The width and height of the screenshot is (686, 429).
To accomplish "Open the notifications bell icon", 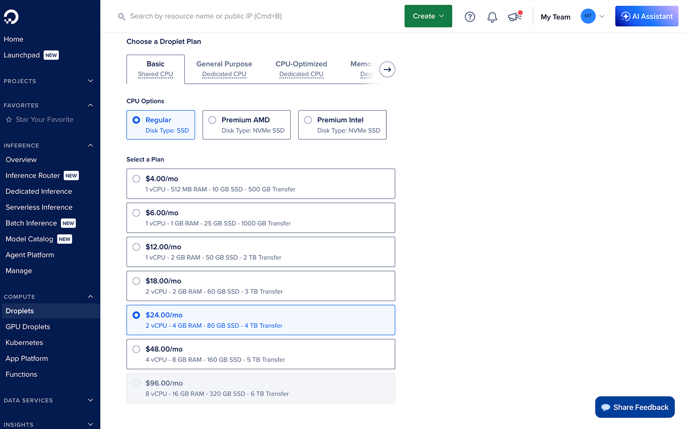I will tap(492, 17).
